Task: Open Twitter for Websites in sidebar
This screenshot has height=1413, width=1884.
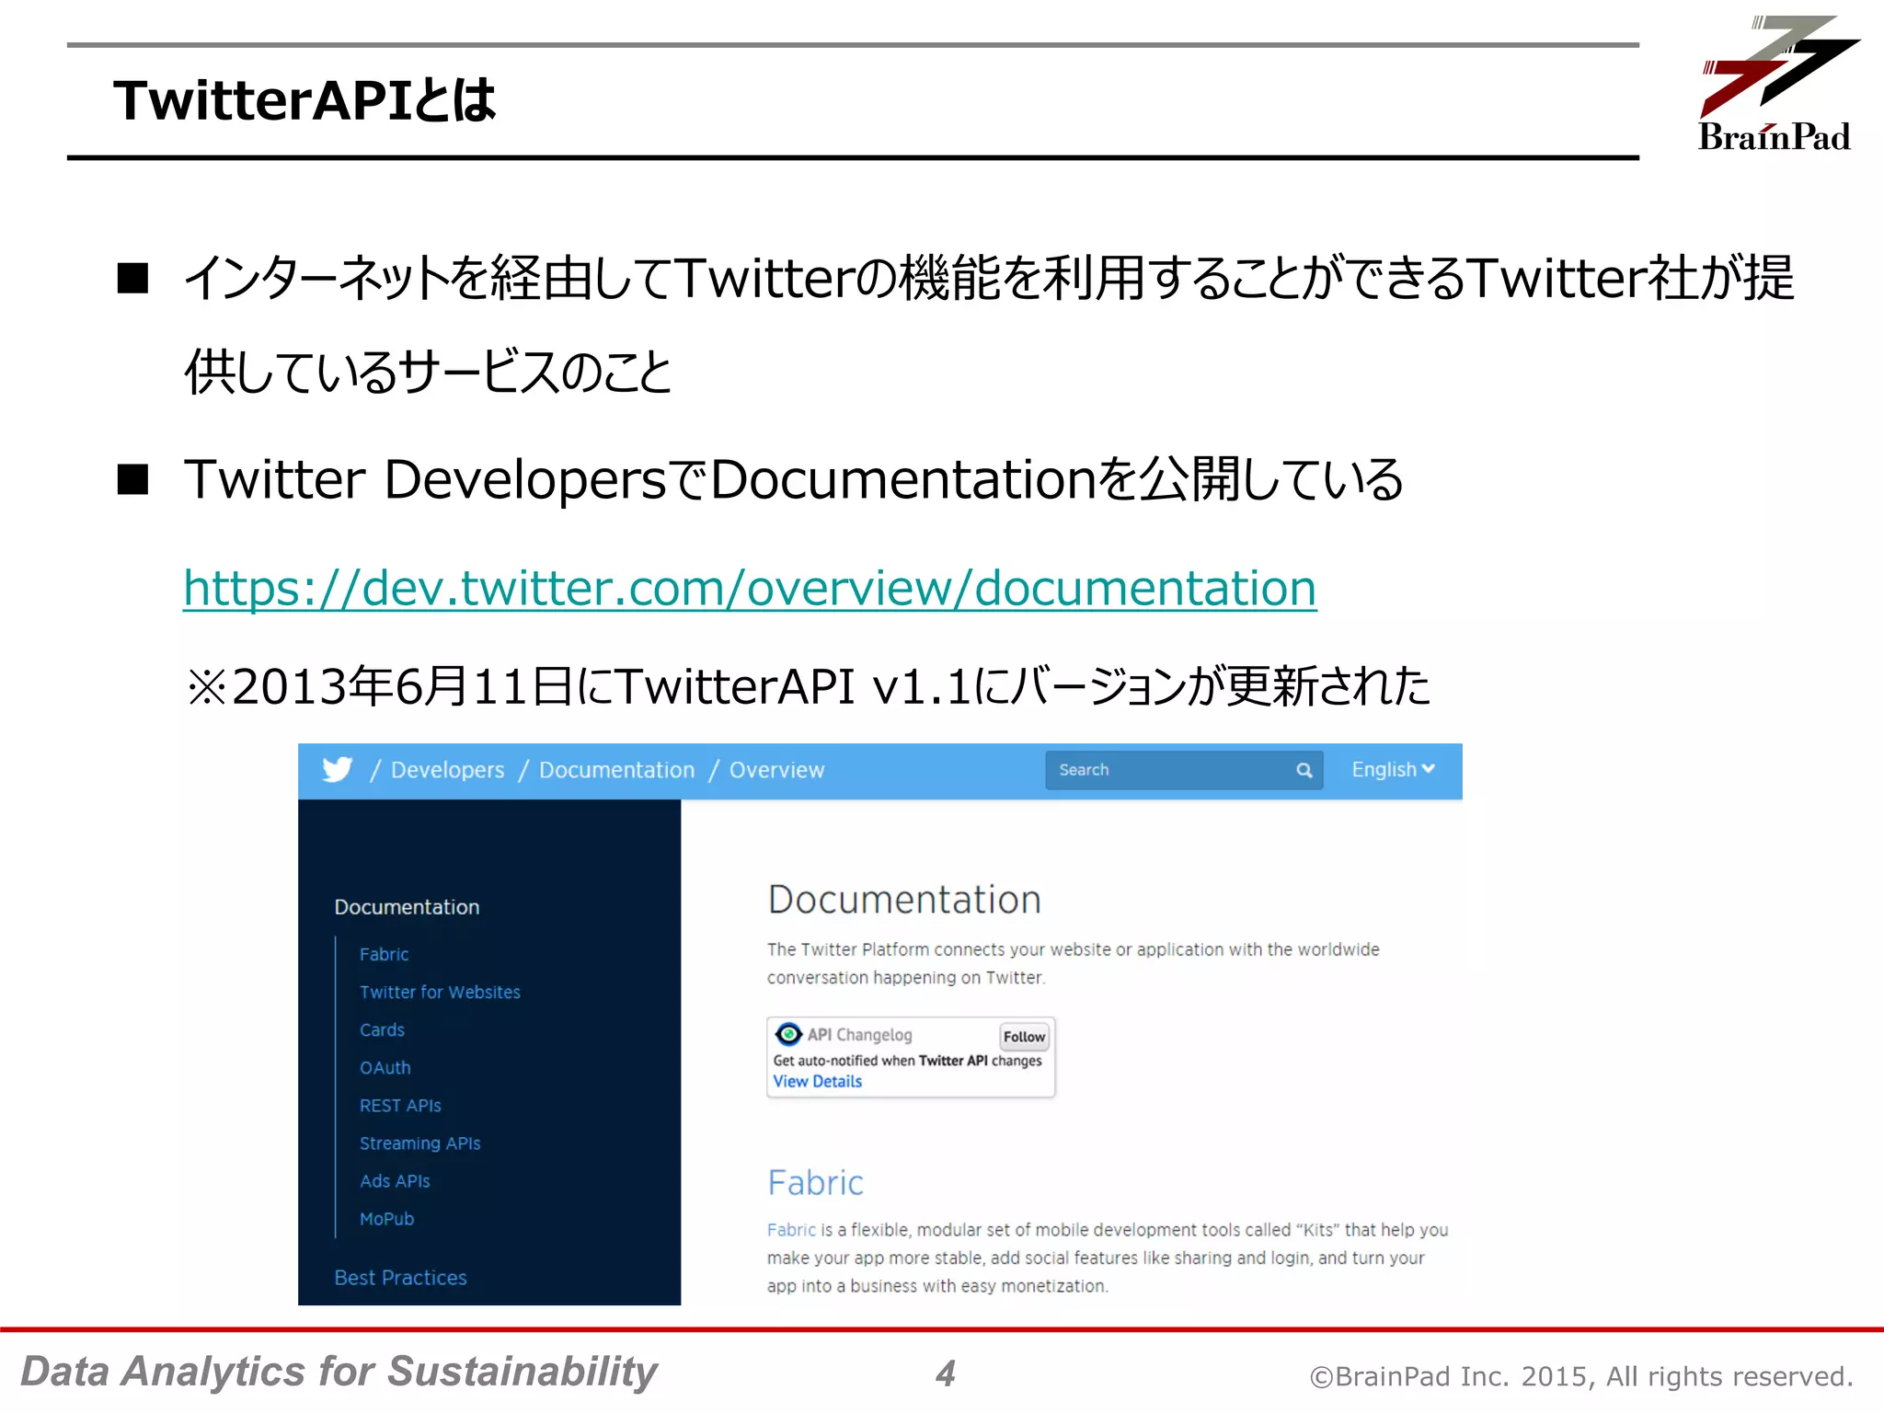Action: click(440, 992)
